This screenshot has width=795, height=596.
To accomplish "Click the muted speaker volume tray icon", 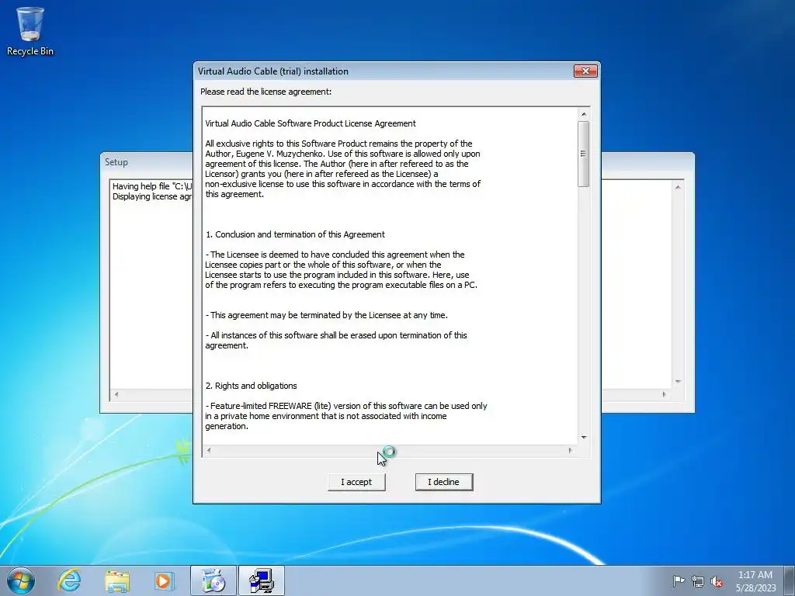I will [x=717, y=581].
